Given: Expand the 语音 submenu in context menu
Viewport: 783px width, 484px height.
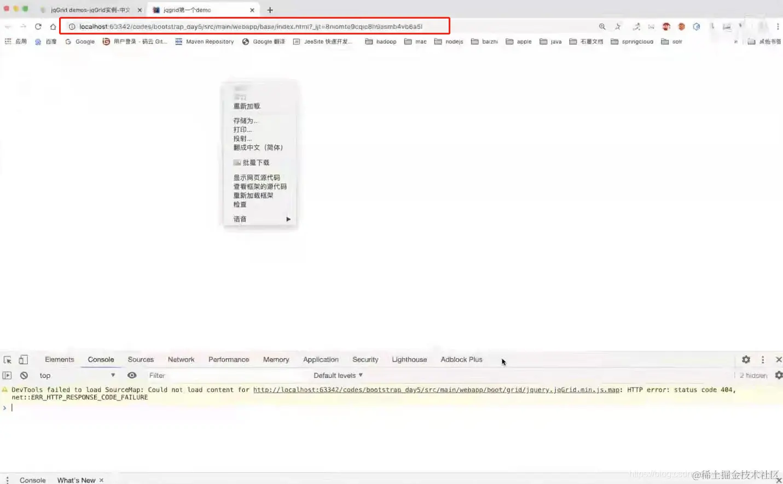Looking at the screenshot, I should [262, 219].
